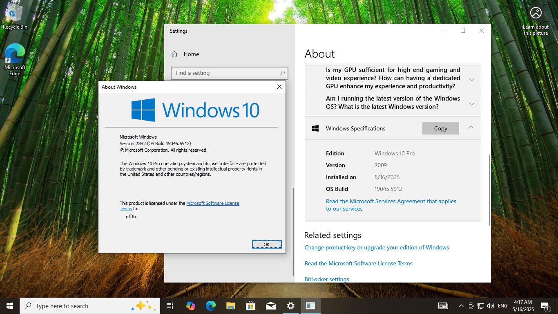Click the sparkle search highlights icon

coord(144,306)
